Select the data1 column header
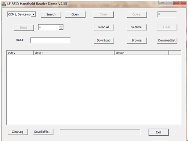The width and height of the screenshot is (188, 141). 74,53
